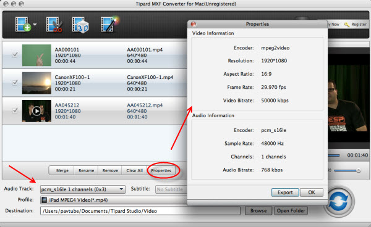Open the Audio Track dropdown

83,189
